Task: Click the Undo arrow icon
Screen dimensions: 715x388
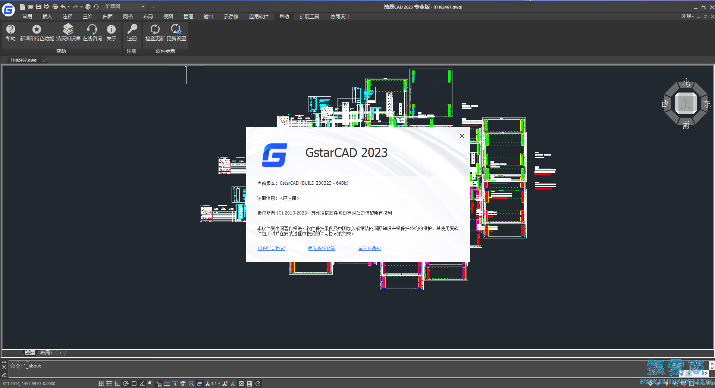Action: click(63, 7)
